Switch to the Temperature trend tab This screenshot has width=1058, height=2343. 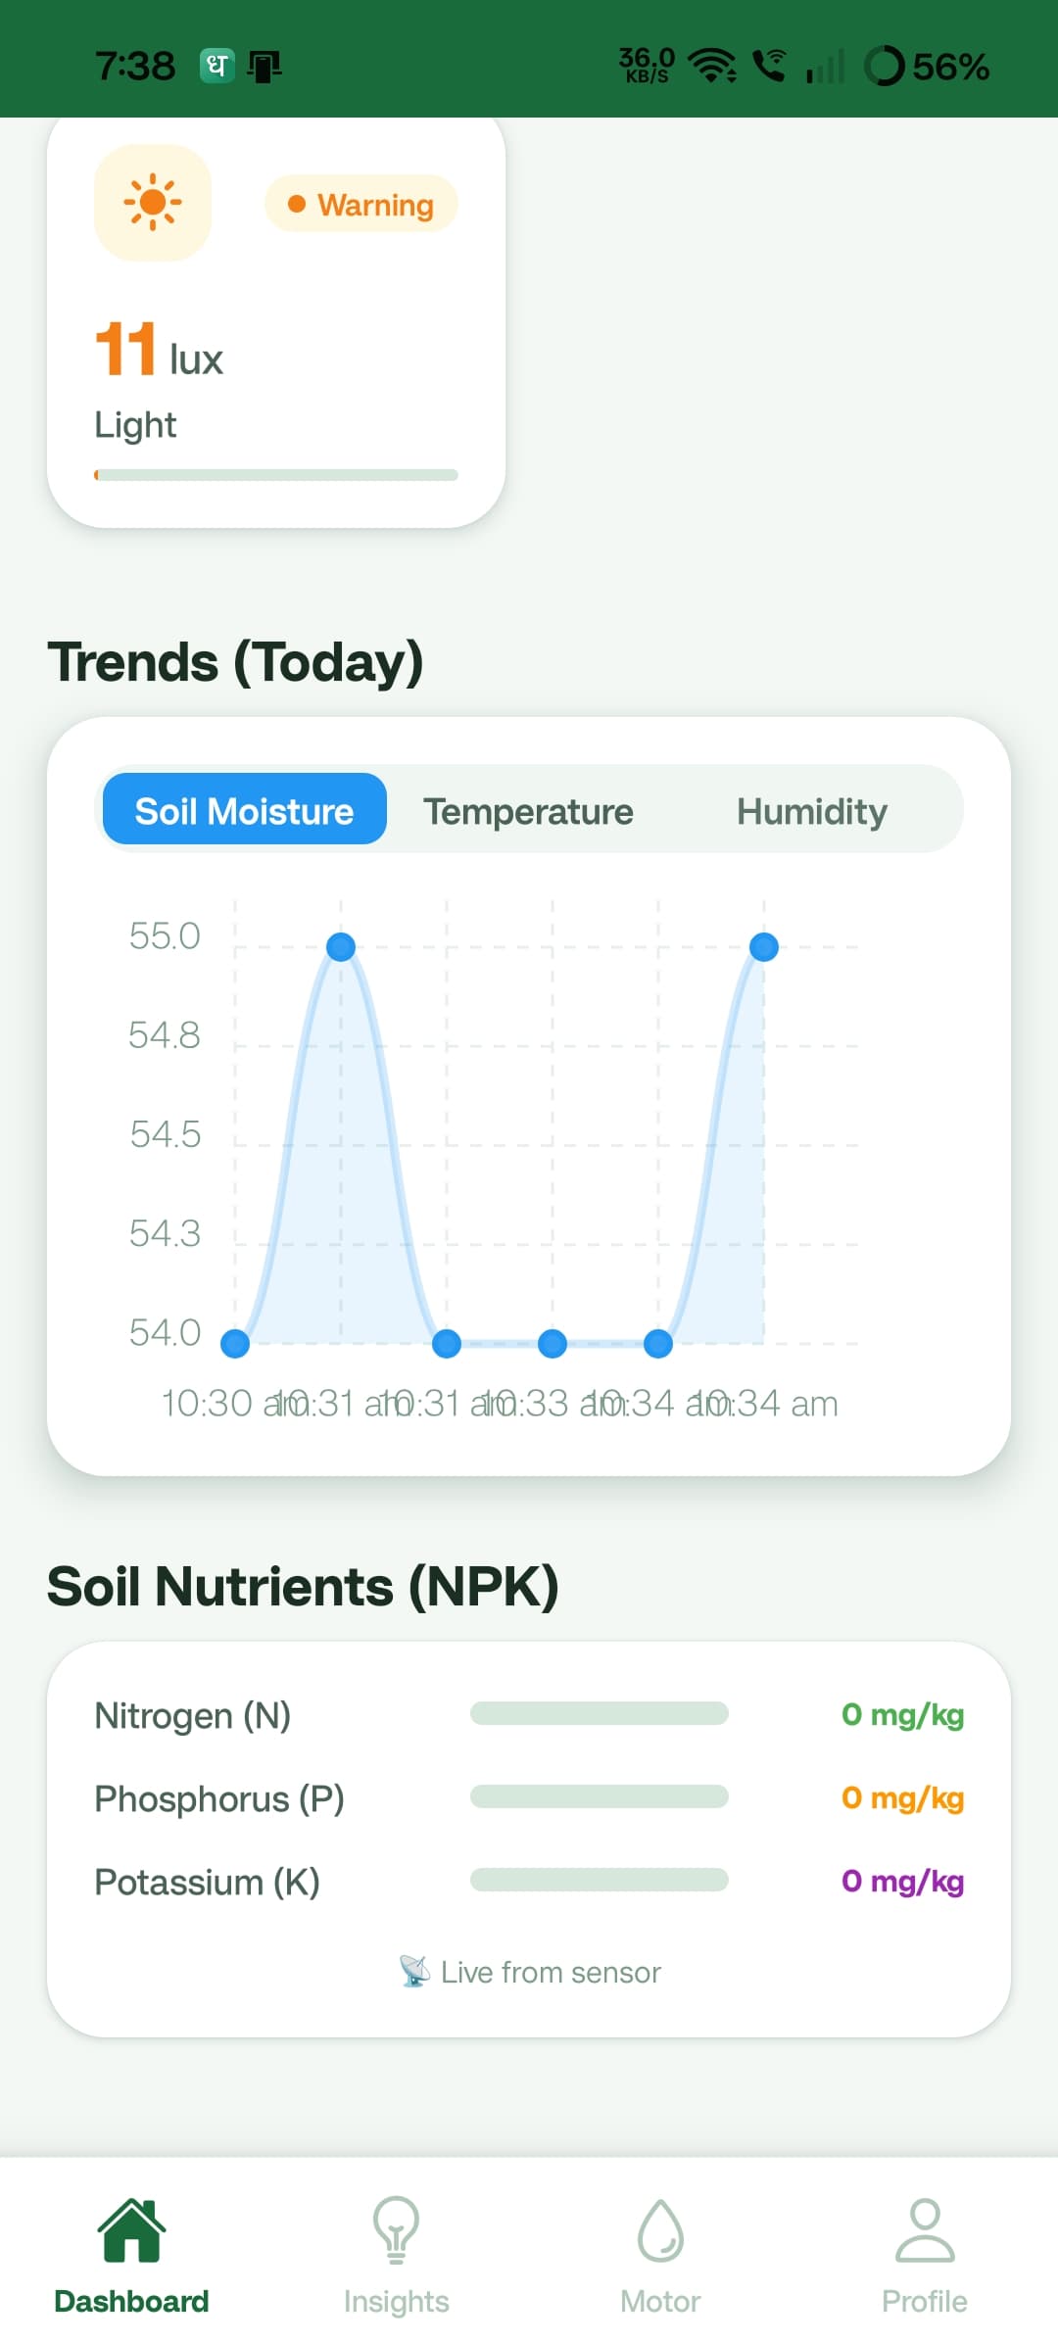[528, 811]
